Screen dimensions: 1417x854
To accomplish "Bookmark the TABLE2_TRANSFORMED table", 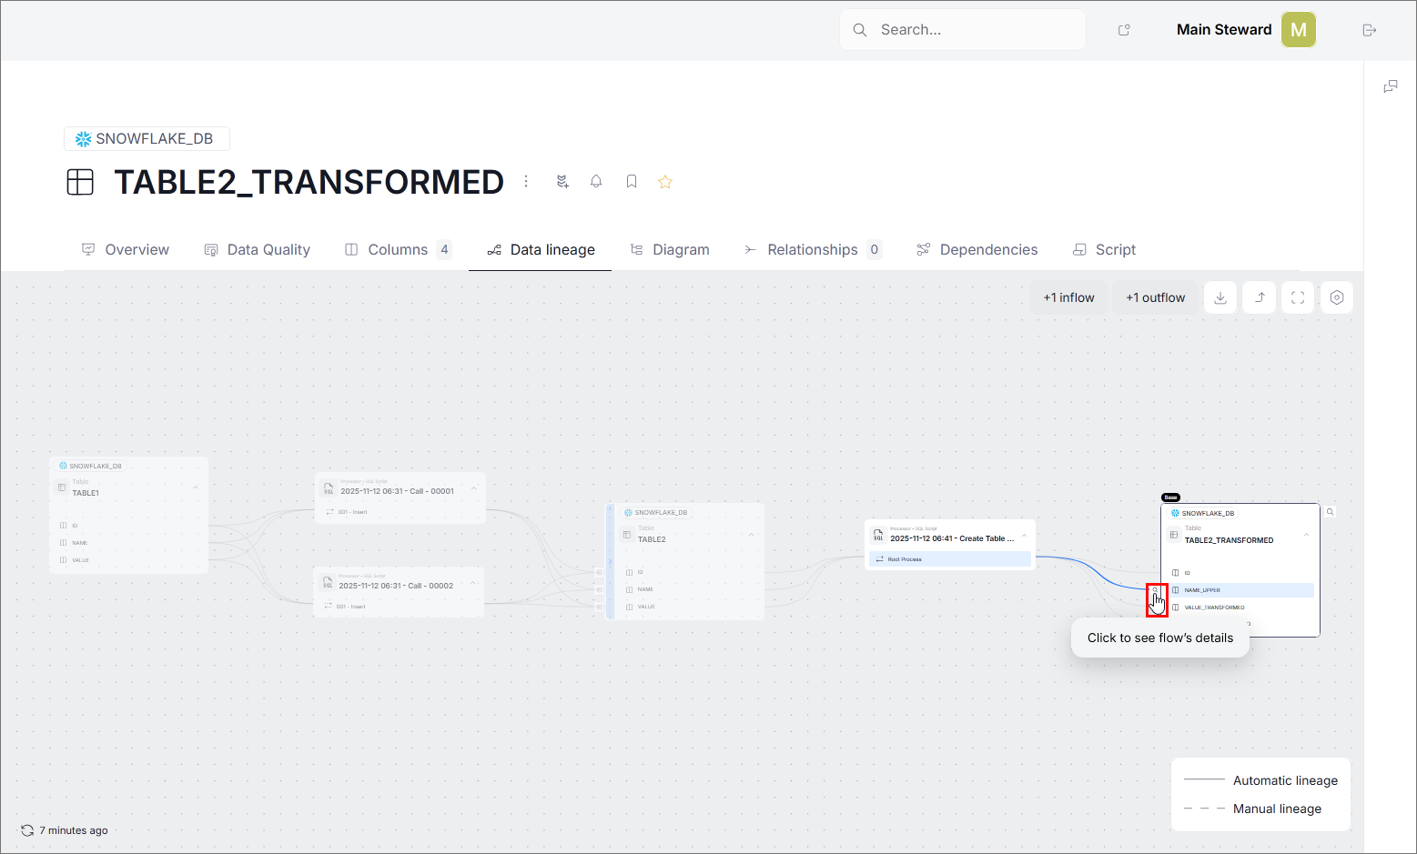I will [x=631, y=181].
